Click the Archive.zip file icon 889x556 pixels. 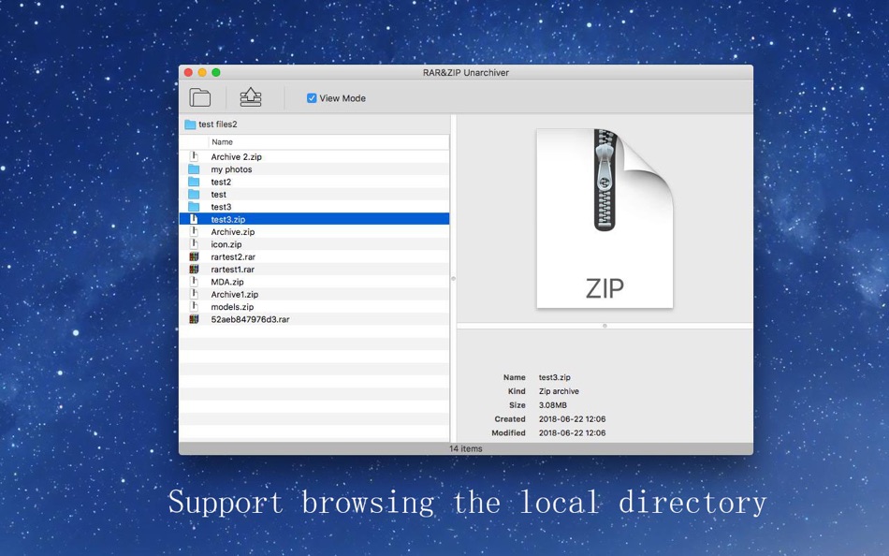click(194, 231)
